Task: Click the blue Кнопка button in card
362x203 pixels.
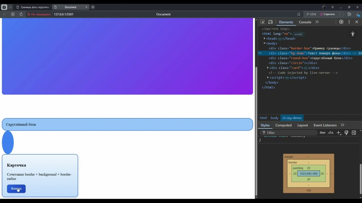Action: 16,189
